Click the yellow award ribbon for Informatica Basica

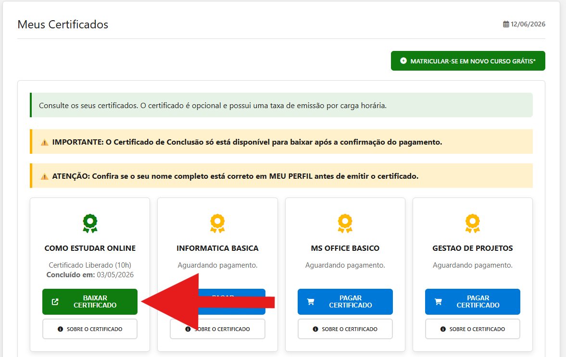coord(218,223)
